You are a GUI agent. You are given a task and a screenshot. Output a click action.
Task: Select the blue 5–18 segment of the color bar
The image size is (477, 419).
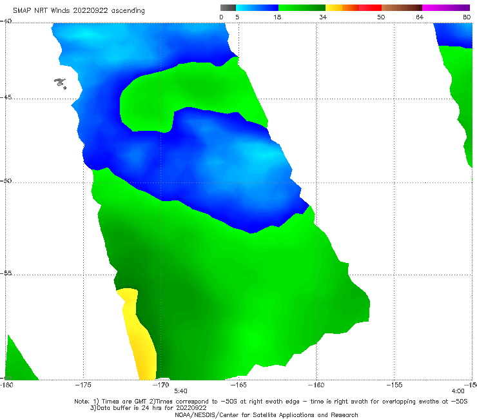click(257, 8)
